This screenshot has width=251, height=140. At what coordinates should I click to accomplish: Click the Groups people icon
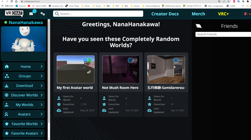pos(7,76)
